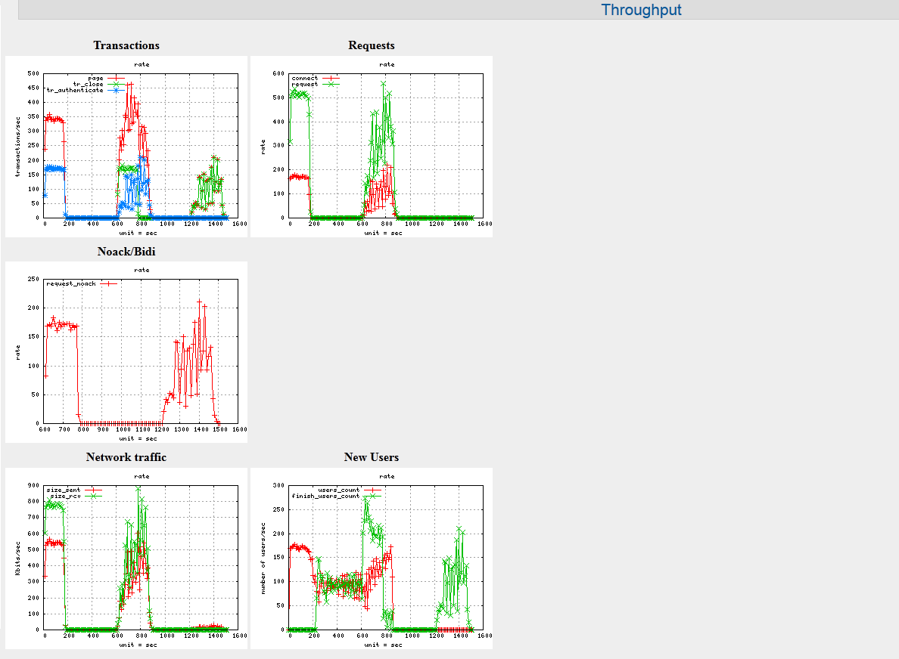Select the Transactions section title

click(126, 45)
